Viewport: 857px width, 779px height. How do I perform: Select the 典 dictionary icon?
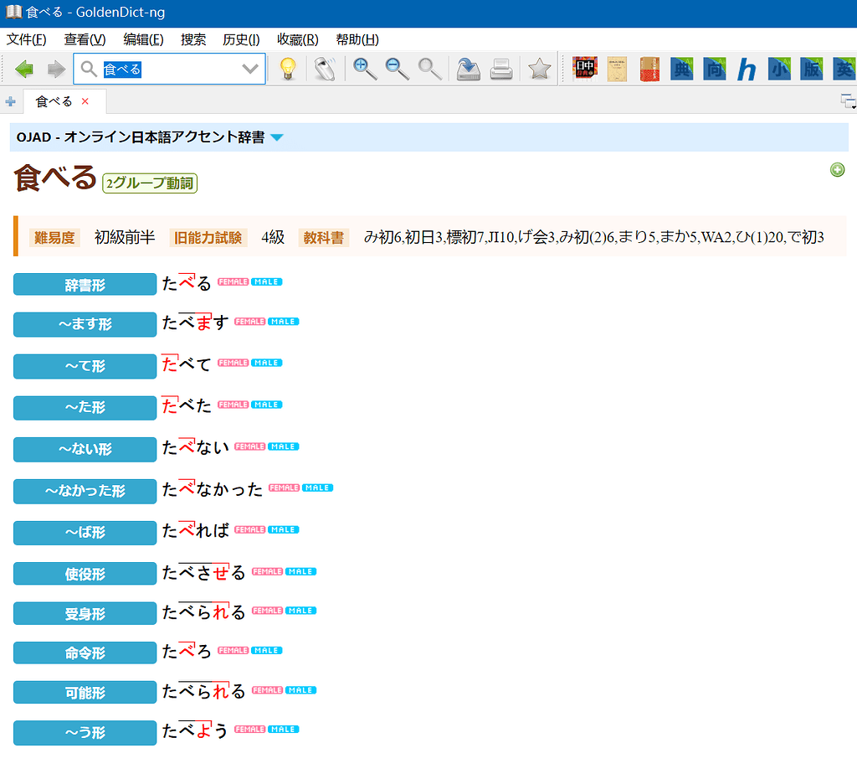pyautogui.click(x=681, y=69)
